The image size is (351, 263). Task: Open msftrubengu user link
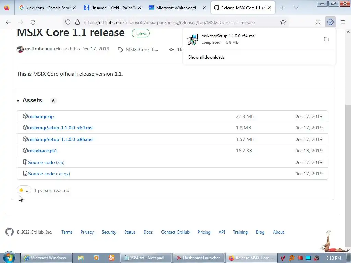pos(38,49)
